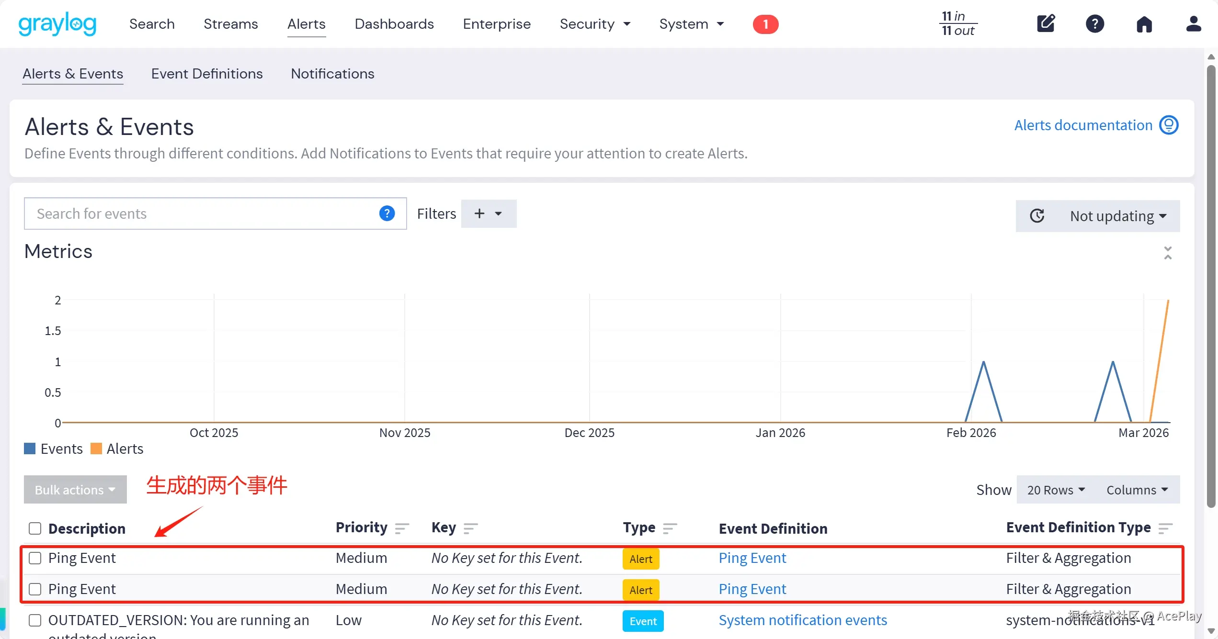Tick the OUTDATED_VERSION event checkbox
This screenshot has width=1218, height=639.
(35, 620)
